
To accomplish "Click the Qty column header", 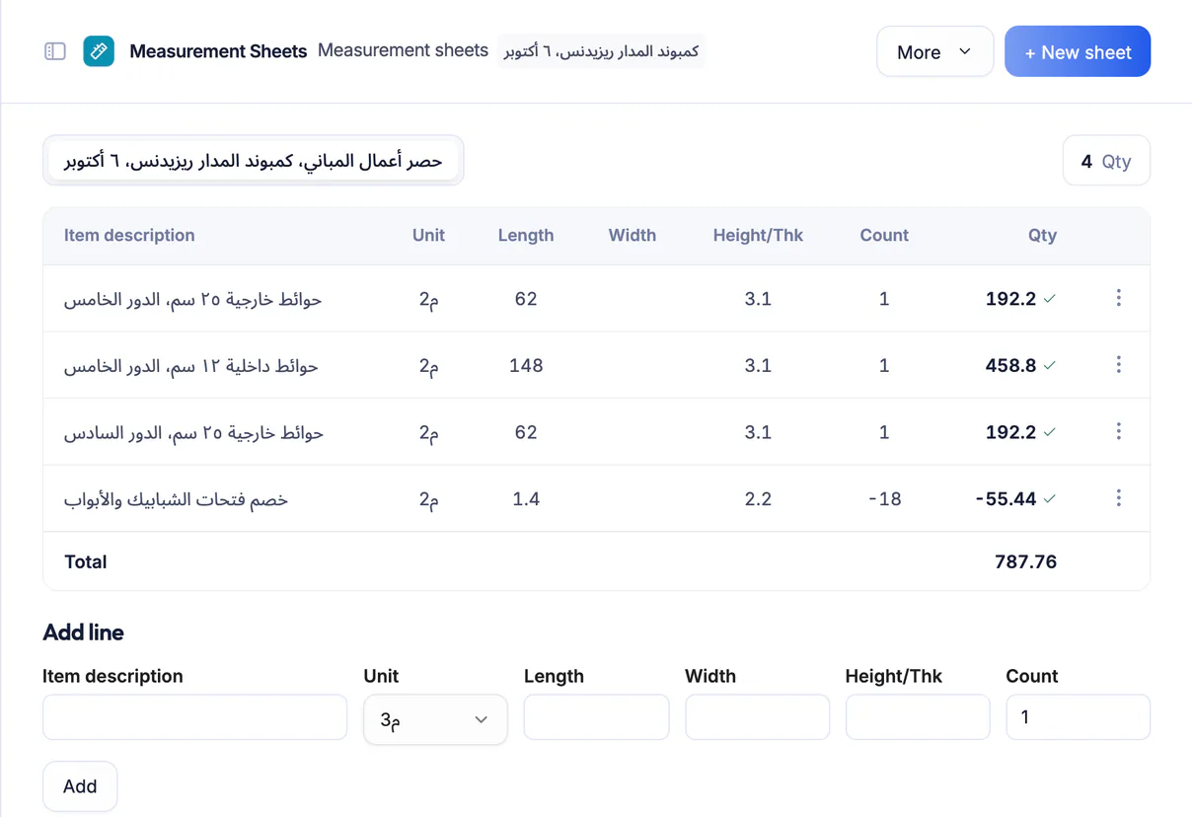I will click(1042, 235).
